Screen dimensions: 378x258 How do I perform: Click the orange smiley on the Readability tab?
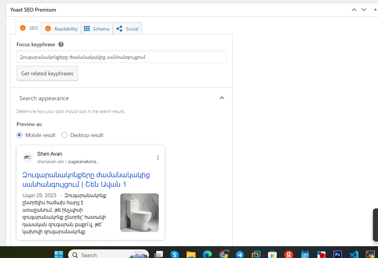pos(48,28)
